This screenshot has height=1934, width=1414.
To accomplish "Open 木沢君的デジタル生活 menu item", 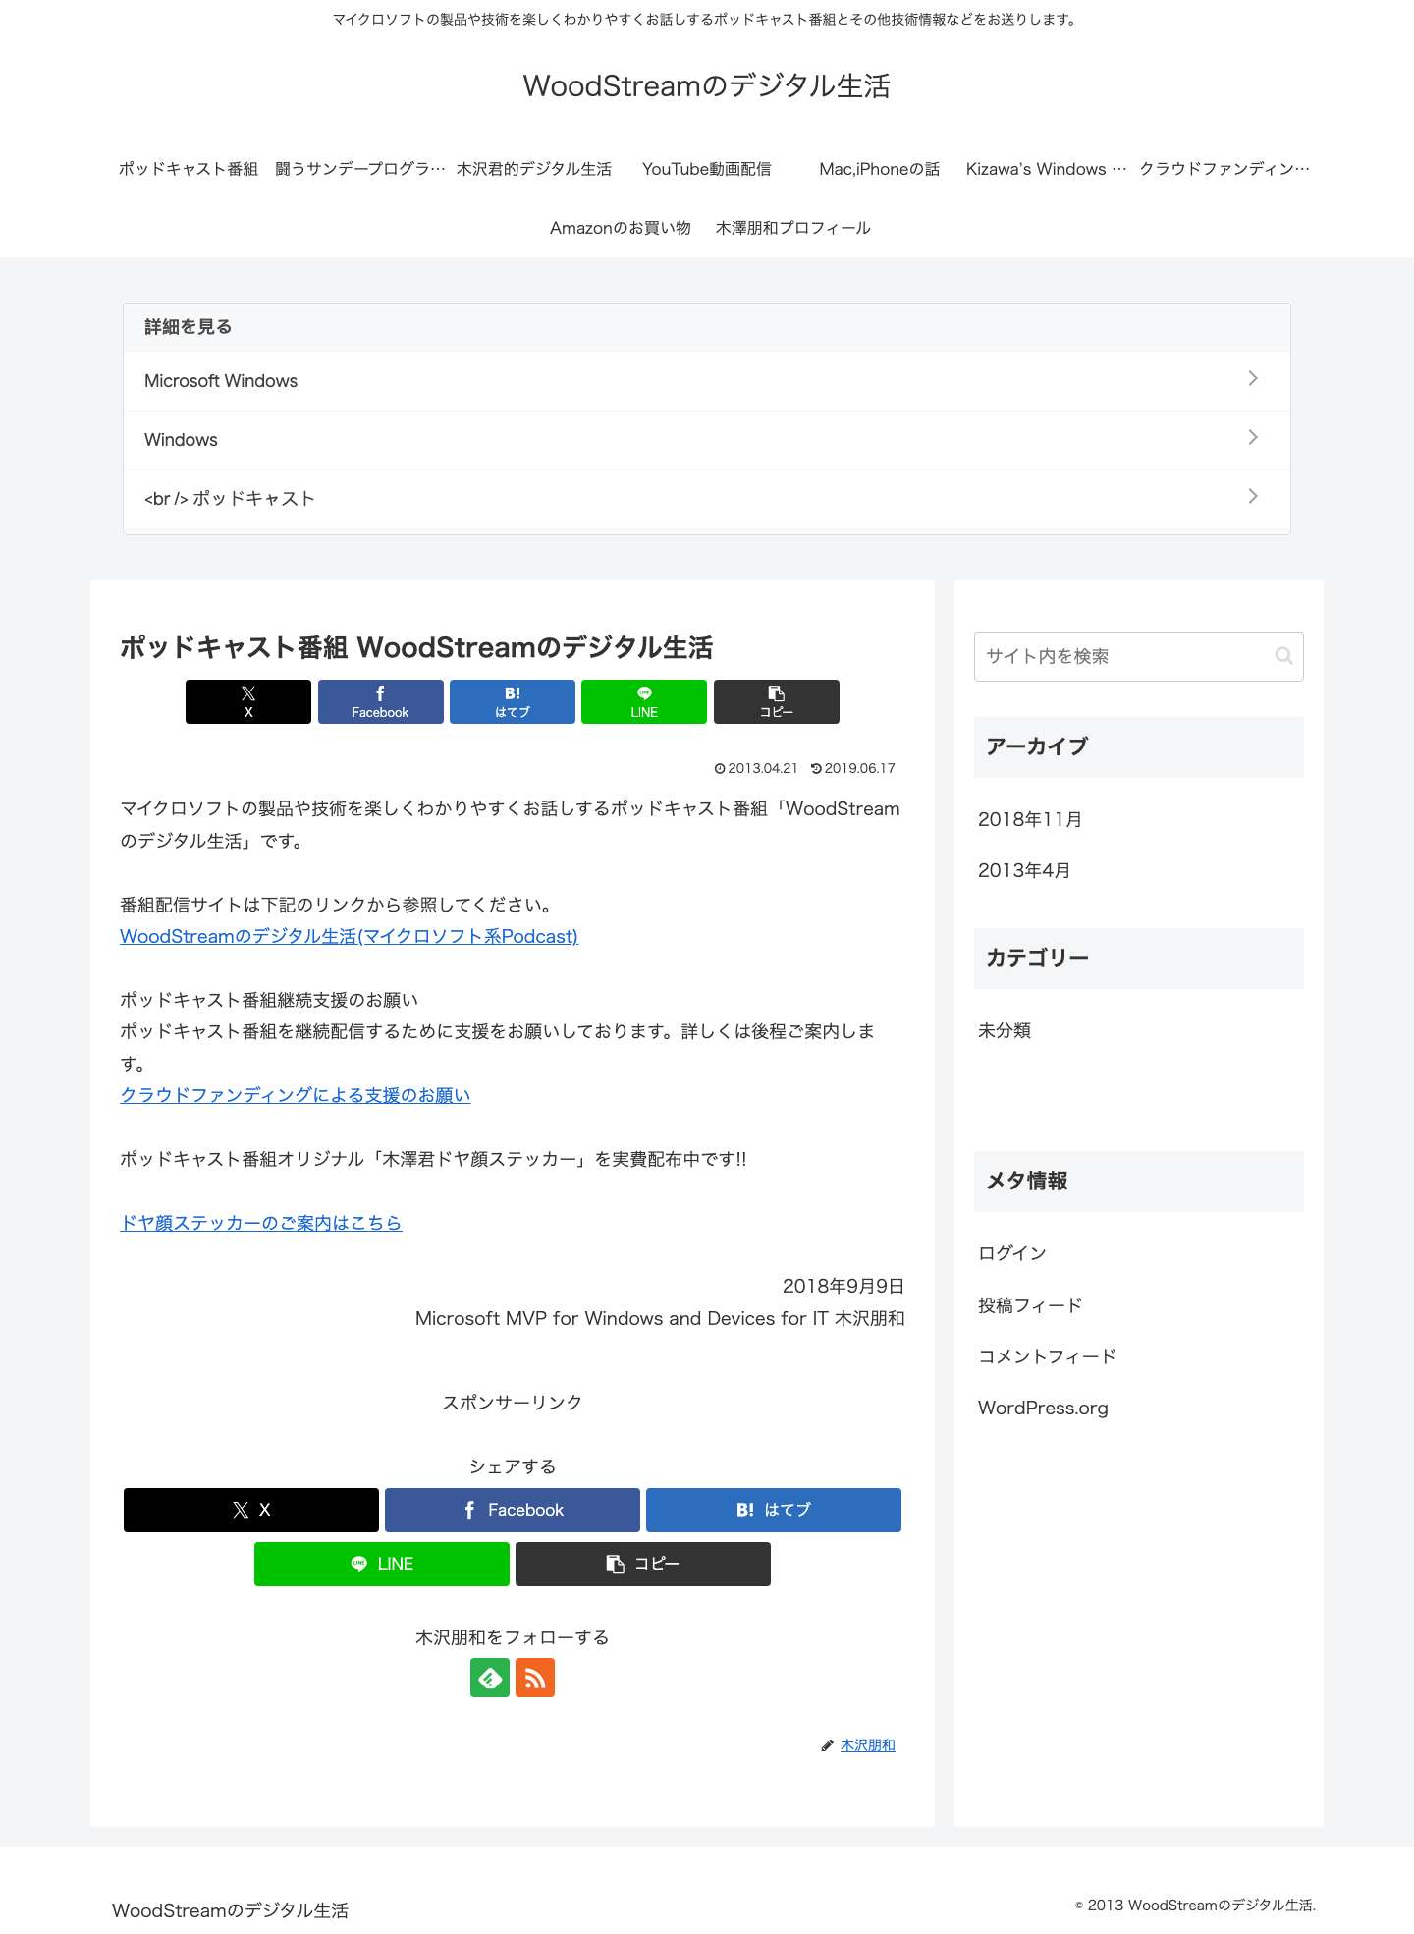I will pyautogui.click(x=534, y=169).
